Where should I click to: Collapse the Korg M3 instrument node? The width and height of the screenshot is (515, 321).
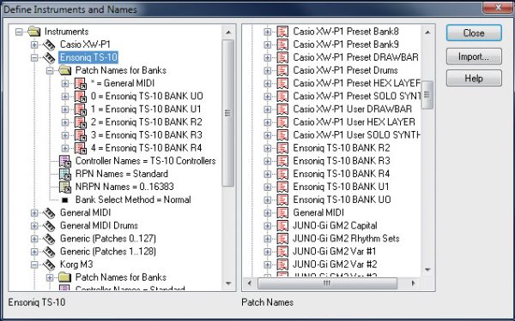point(34,265)
